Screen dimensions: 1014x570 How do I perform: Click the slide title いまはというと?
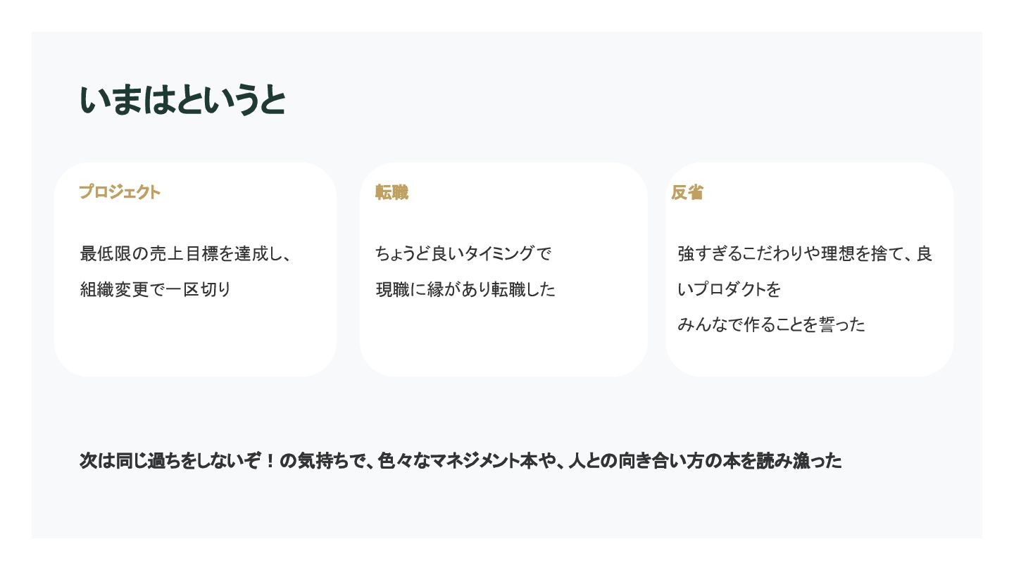pyautogui.click(x=182, y=101)
